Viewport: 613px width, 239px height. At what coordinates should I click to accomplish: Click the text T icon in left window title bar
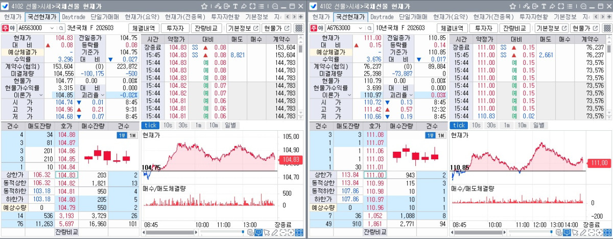235,7
